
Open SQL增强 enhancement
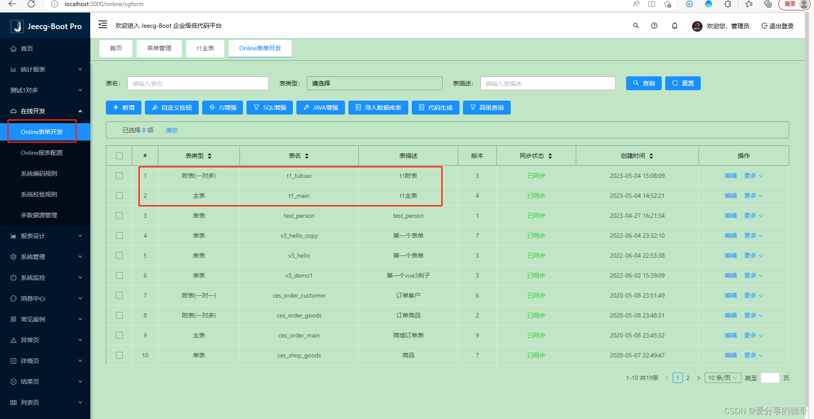[x=269, y=108]
